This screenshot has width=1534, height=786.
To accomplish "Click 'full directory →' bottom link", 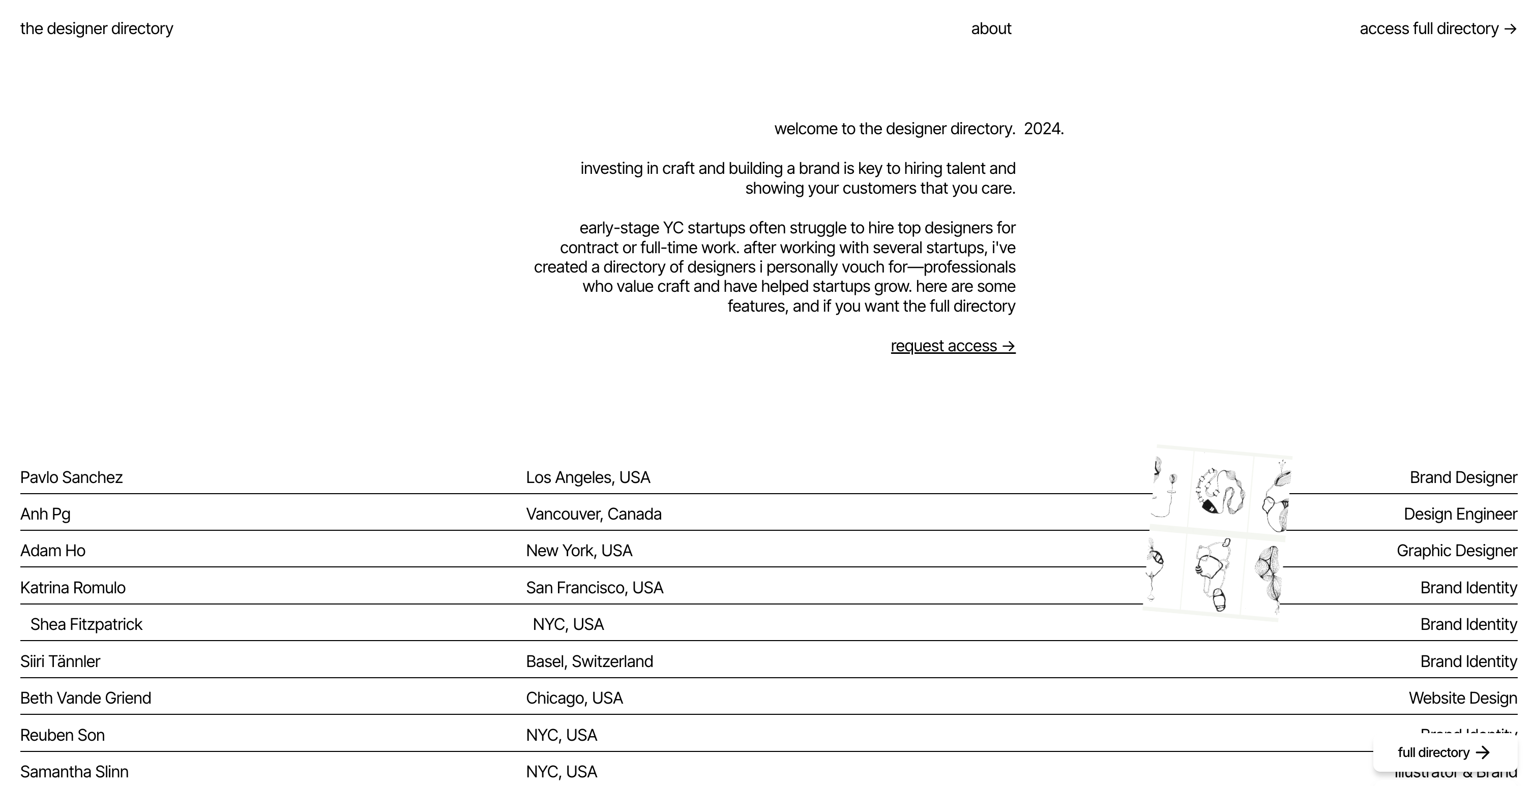I will point(1444,752).
